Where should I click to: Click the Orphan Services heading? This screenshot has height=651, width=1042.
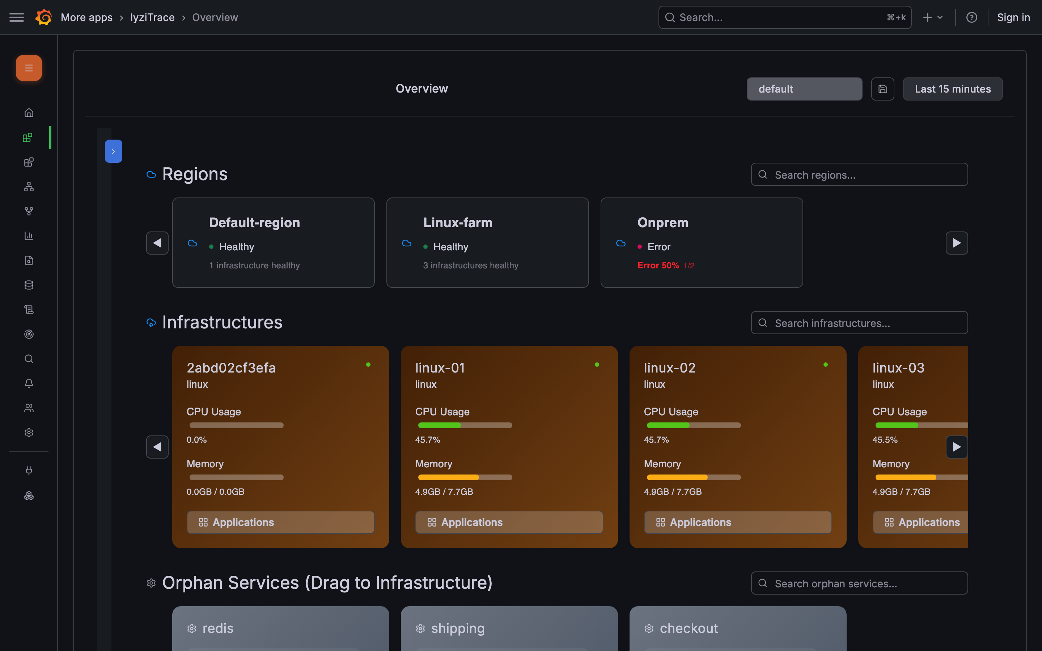327,583
